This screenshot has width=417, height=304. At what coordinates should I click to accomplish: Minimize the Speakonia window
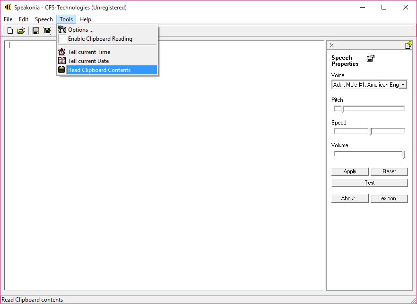point(362,8)
